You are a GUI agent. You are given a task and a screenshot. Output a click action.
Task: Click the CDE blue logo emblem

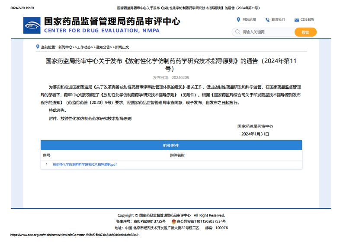pyautogui.click(x=32, y=25)
